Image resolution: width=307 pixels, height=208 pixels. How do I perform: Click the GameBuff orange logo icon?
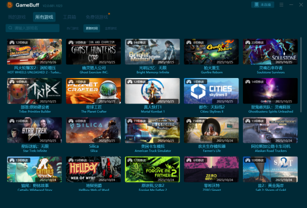[9, 5]
